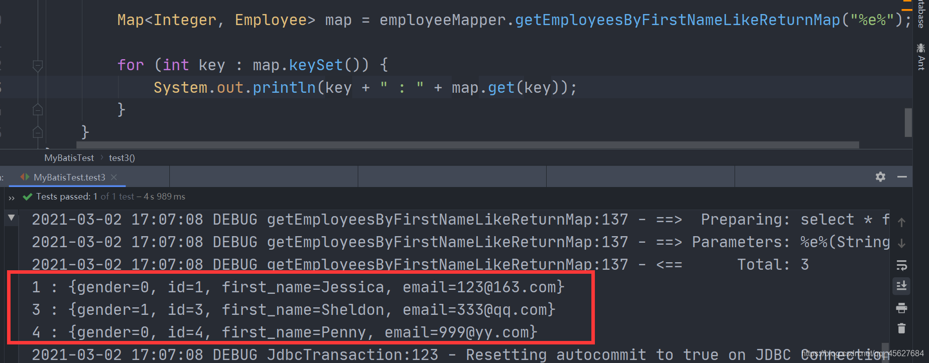Click getEmployeesByFirstNameLikeReturnMap method call in code

coord(678,20)
